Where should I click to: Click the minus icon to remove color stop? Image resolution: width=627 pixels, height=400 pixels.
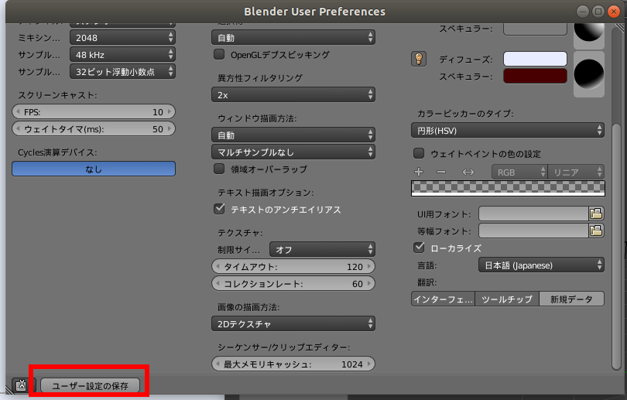click(441, 172)
